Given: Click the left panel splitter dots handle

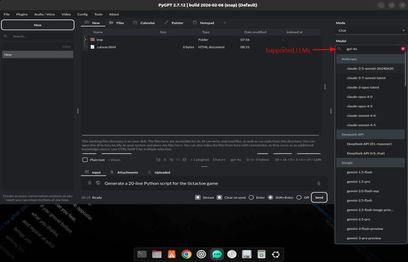Looking at the screenshot, I should (78, 111).
